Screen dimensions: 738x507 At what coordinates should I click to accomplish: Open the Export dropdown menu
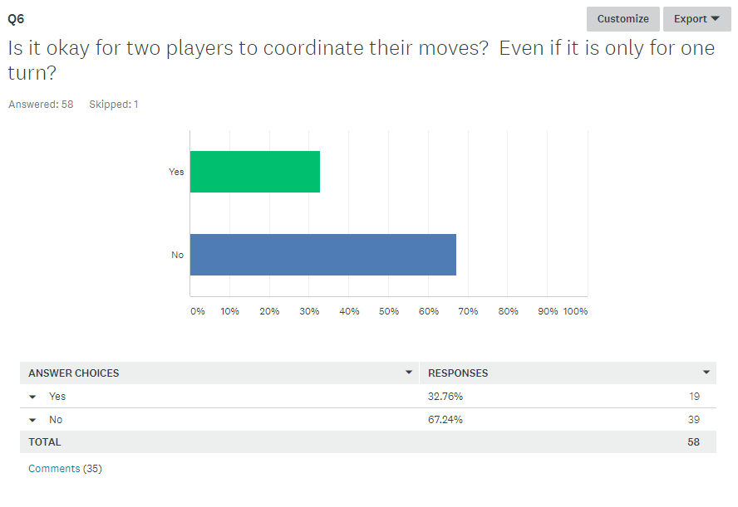coord(696,19)
